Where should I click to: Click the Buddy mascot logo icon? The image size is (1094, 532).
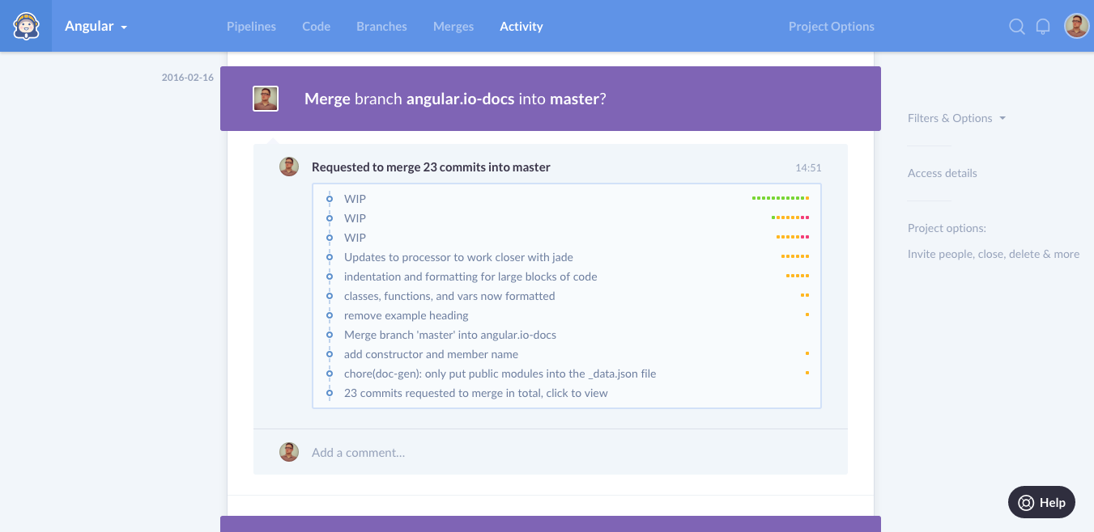[x=26, y=26]
